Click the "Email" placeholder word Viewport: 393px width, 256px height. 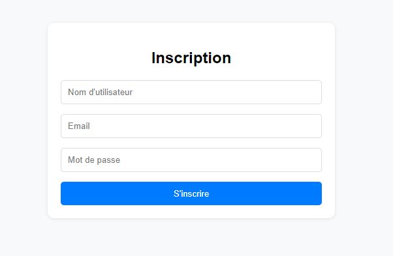coord(79,126)
